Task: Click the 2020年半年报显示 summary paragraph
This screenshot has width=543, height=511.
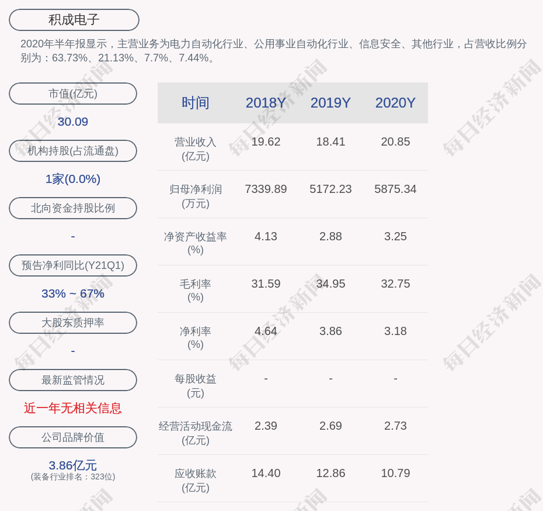Action: [x=274, y=51]
